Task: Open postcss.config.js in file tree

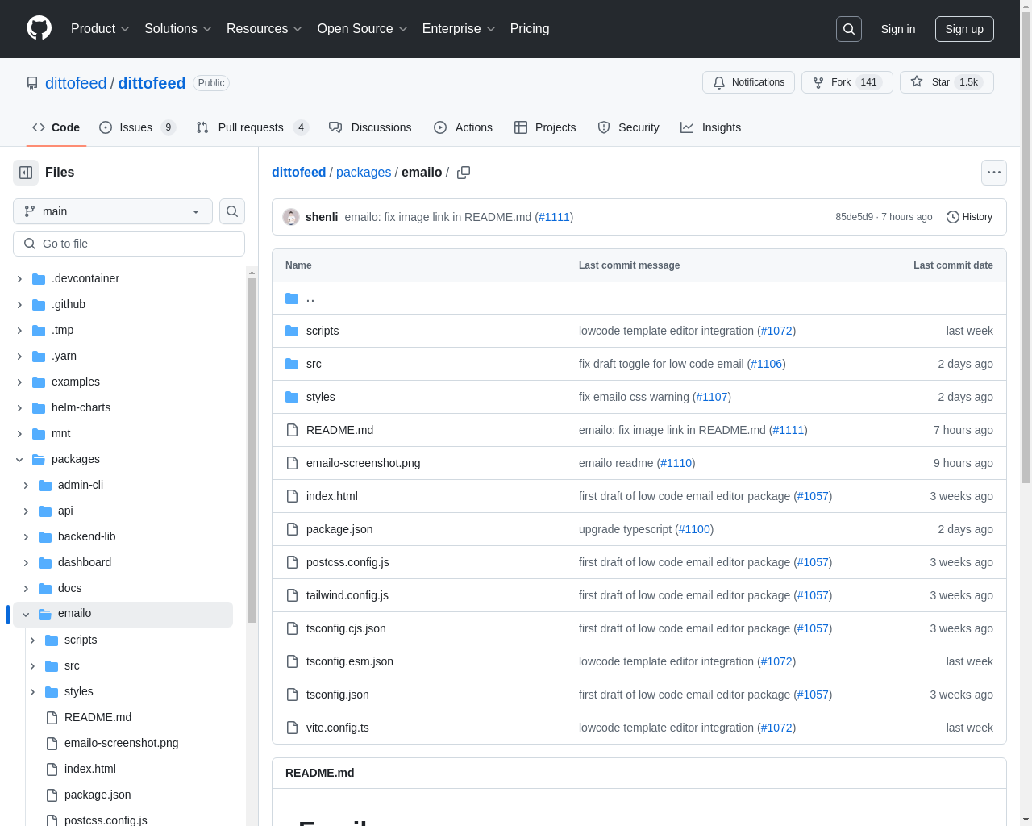Action: (x=106, y=820)
